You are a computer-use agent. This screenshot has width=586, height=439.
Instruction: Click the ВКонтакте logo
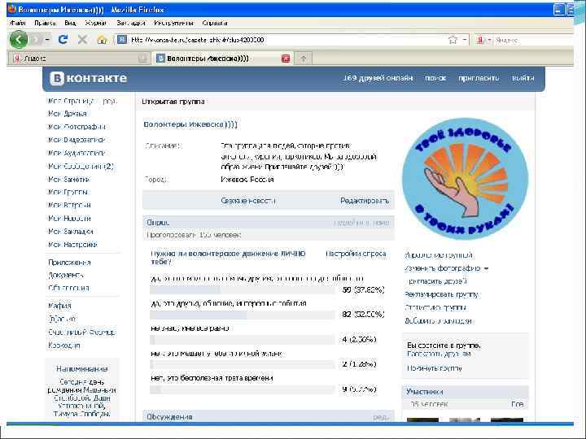point(88,78)
